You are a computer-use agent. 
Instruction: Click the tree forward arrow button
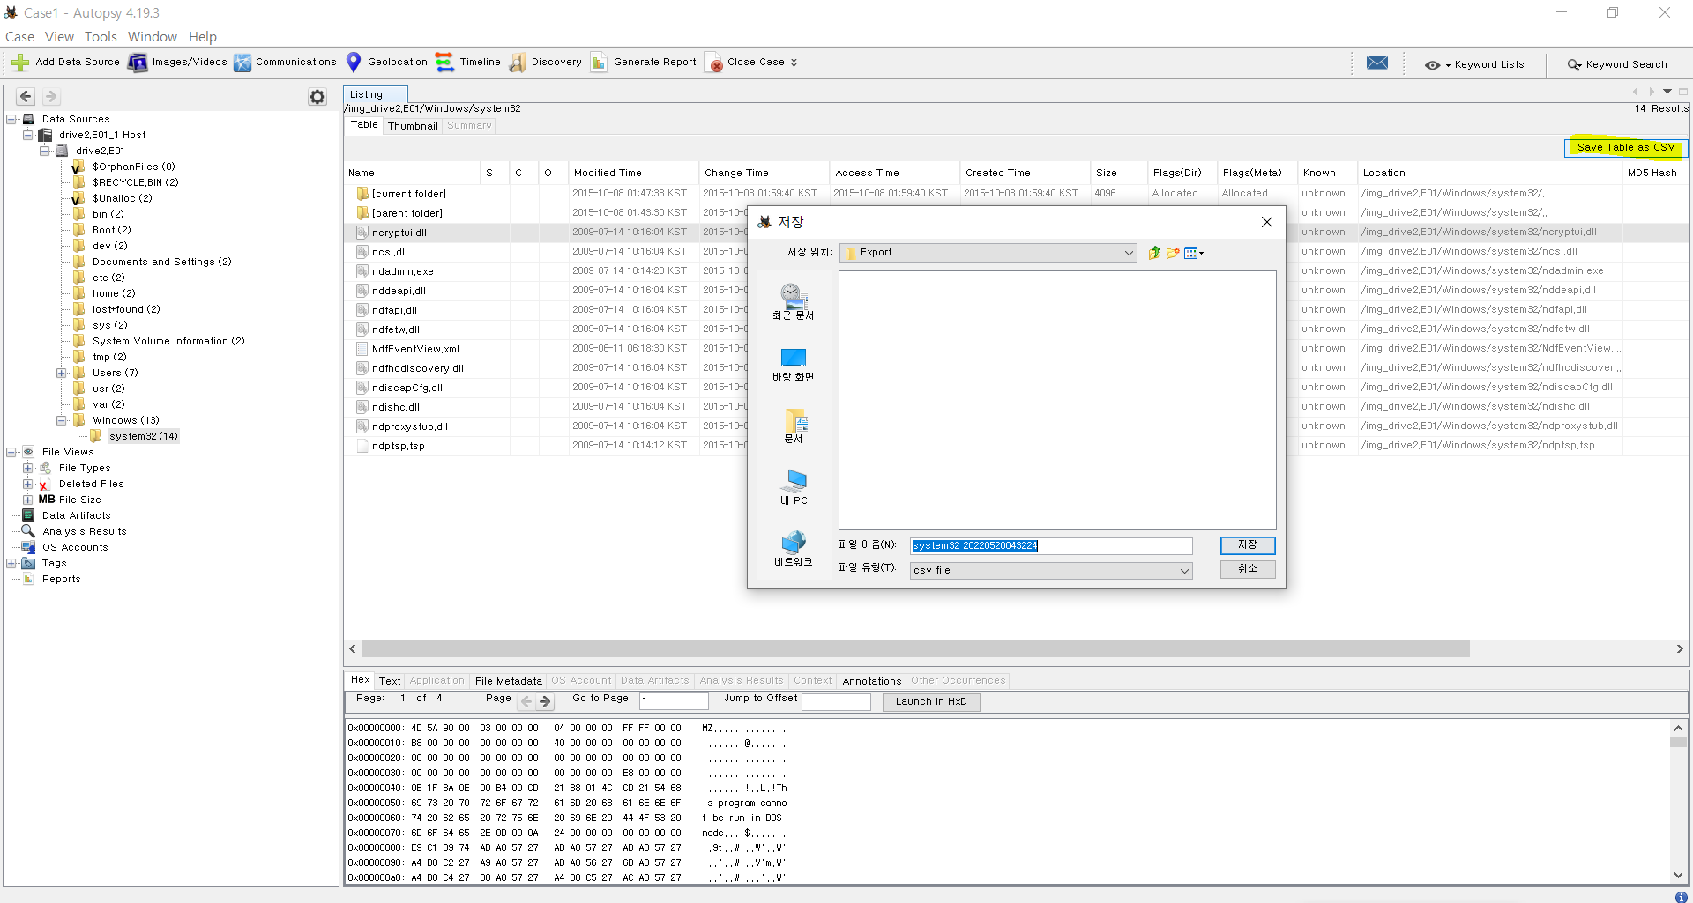(x=51, y=97)
